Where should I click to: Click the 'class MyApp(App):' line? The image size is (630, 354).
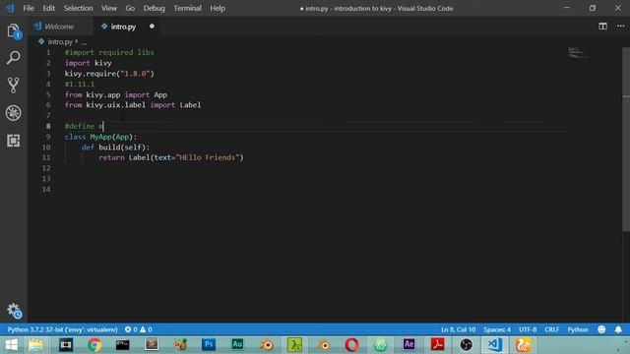click(x=100, y=137)
